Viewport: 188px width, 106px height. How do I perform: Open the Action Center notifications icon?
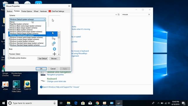tap(183, 103)
